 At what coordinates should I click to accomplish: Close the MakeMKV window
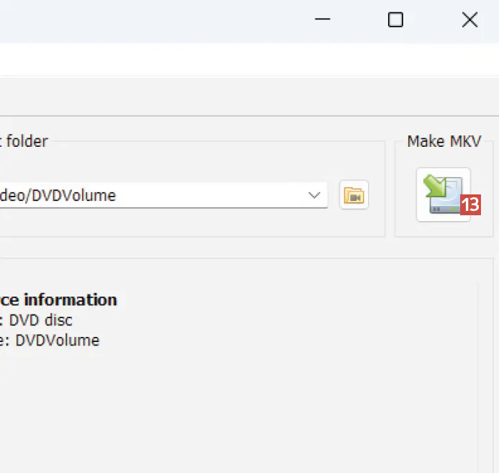(x=469, y=20)
